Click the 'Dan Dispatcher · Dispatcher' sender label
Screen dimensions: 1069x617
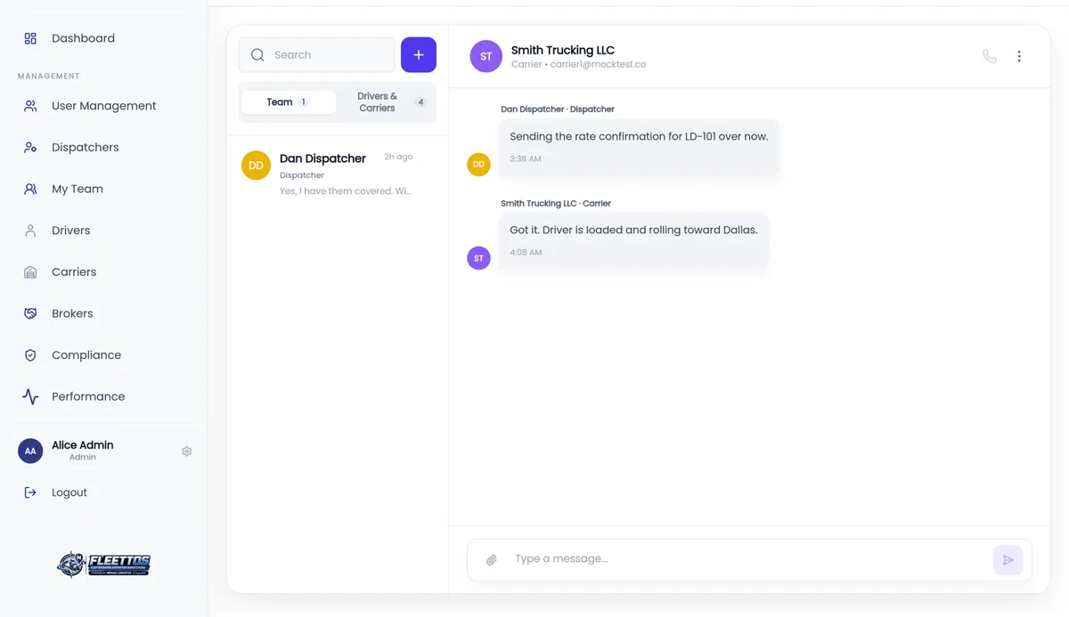click(558, 110)
